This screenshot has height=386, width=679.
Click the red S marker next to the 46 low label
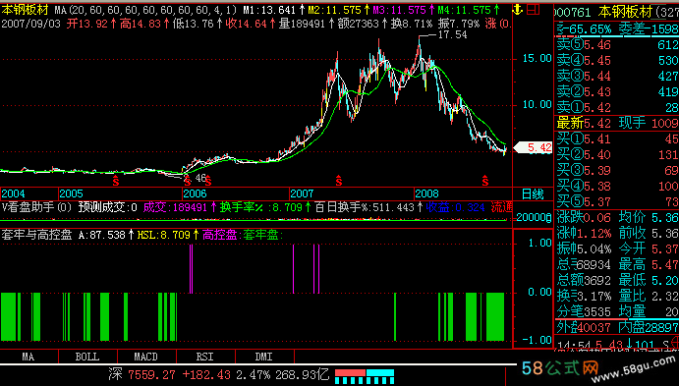coord(208,181)
